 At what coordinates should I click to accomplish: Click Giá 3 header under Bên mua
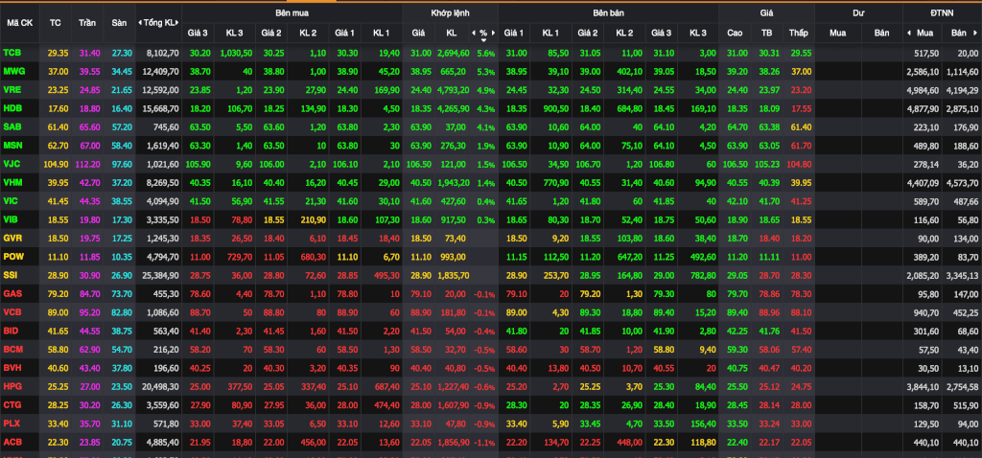(199, 33)
